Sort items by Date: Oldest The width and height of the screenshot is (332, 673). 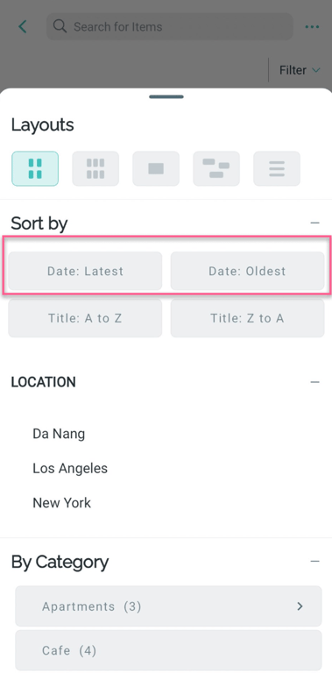[x=248, y=271]
